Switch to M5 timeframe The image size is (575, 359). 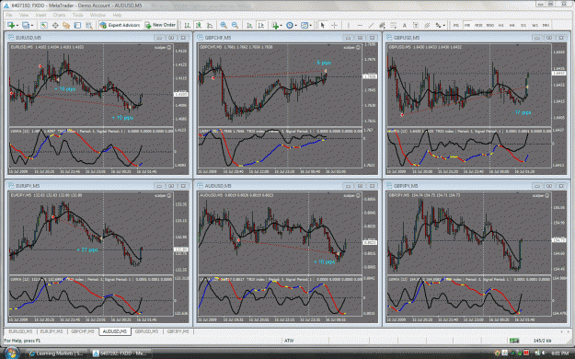[467, 25]
